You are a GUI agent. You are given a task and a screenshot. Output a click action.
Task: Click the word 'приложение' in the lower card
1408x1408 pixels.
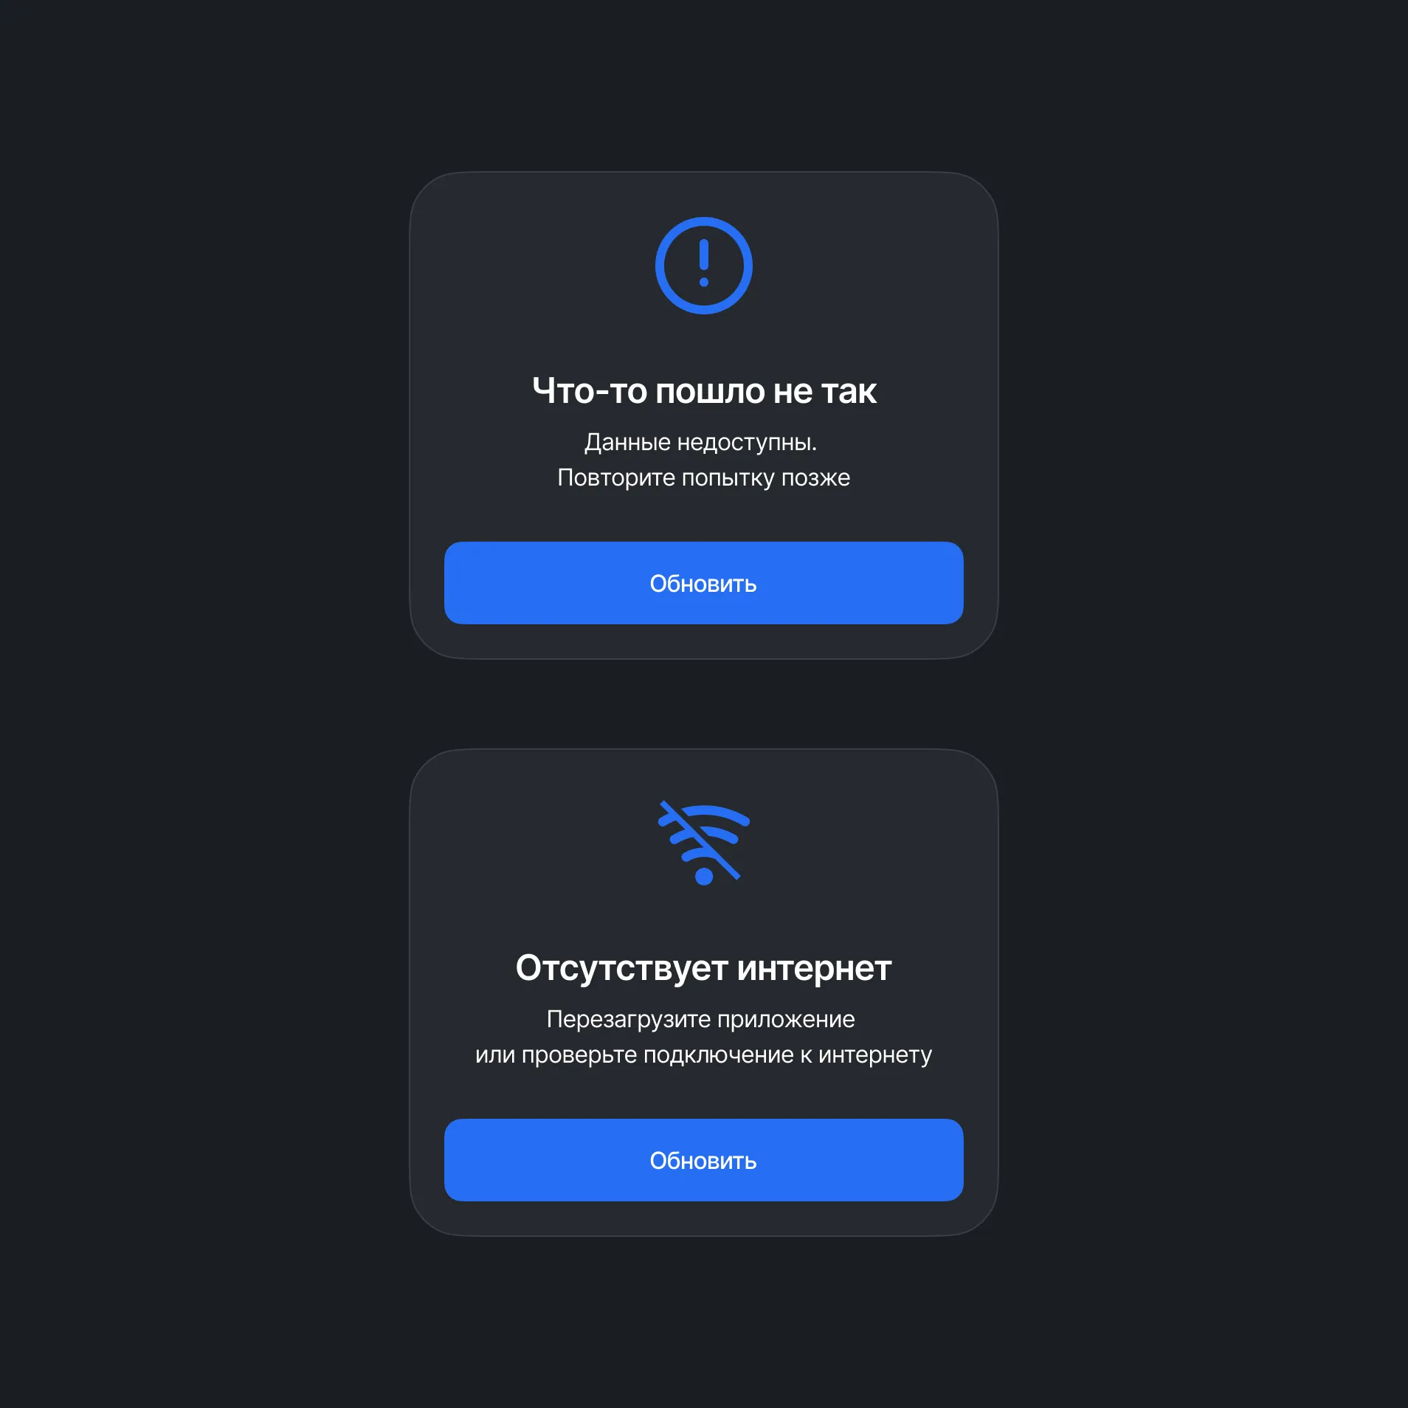[x=786, y=1020]
